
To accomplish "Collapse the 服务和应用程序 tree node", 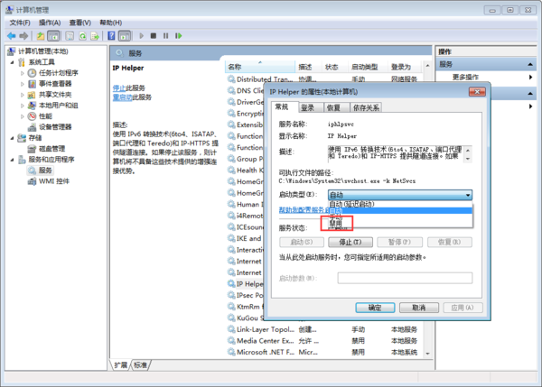I will click(x=12, y=160).
